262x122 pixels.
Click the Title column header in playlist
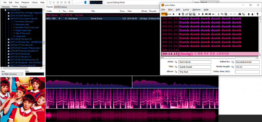[105, 11]
